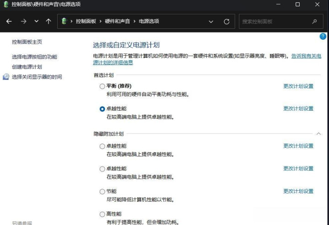Open 更改计划设置 for the 平衡 plan
329x225 pixels.
pyautogui.click(x=298, y=86)
